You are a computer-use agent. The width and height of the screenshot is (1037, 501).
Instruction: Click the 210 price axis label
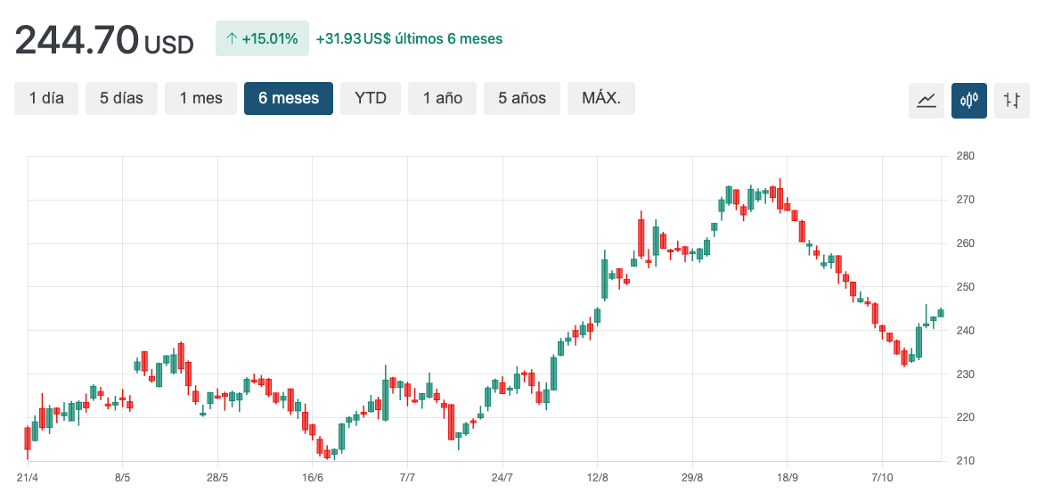(x=966, y=461)
